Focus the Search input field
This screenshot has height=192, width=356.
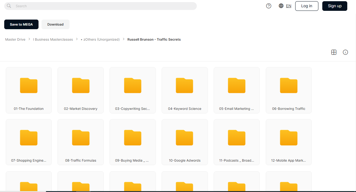coord(100,6)
